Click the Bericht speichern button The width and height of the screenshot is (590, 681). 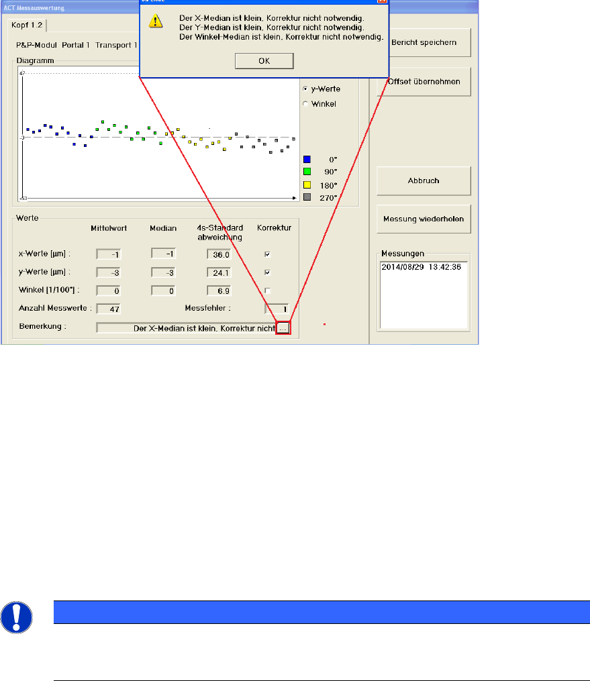424,42
